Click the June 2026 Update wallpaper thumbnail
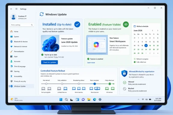 coord(50,43)
